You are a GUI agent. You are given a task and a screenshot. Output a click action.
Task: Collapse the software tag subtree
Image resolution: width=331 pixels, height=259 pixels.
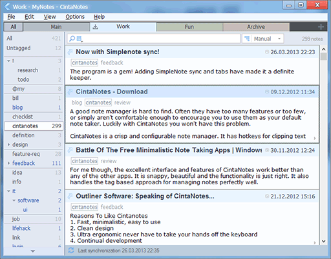click(14, 200)
